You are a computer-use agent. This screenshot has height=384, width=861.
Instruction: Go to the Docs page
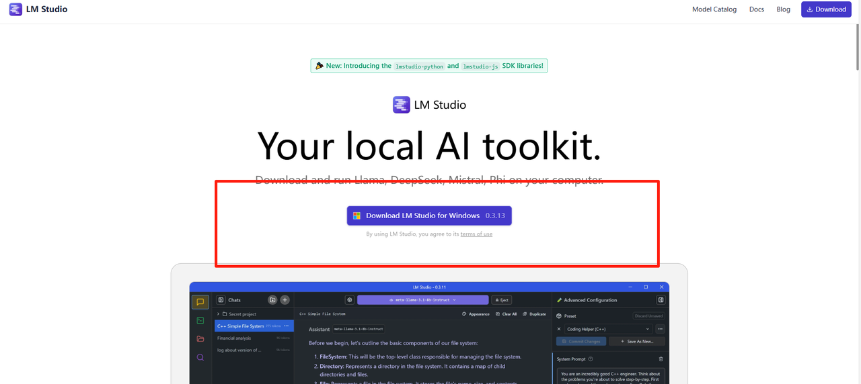point(756,9)
